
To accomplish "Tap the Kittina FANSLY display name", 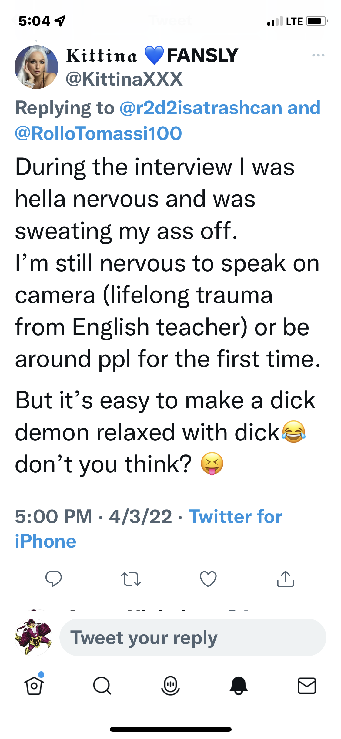I will click(152, 56).
